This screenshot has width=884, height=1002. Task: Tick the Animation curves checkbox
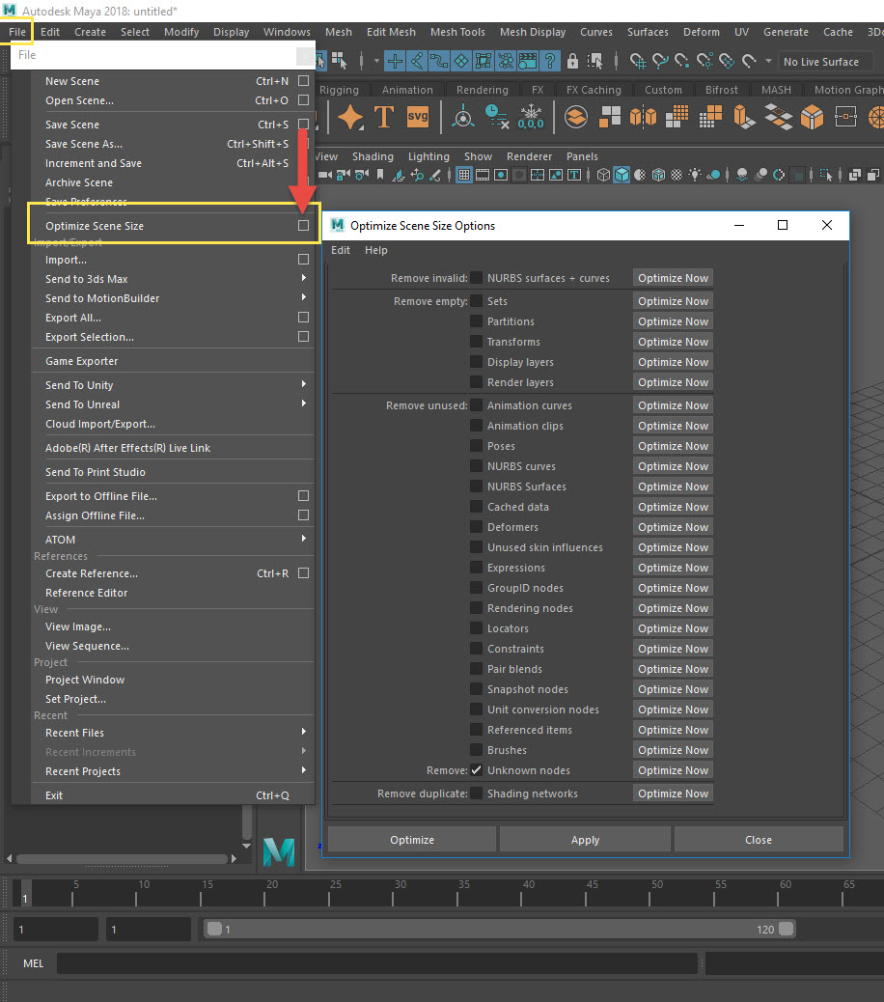click(477, 405)
